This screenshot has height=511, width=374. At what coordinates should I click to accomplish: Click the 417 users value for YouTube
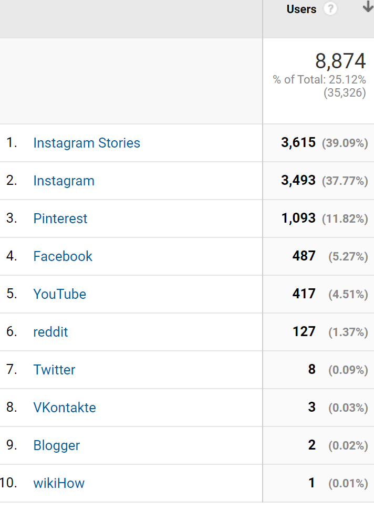click(304, 294)
